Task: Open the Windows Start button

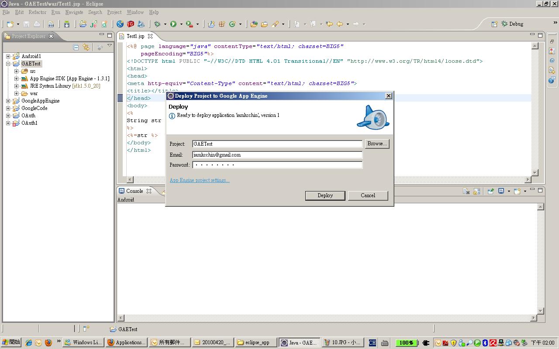Action: coord(11,342)
